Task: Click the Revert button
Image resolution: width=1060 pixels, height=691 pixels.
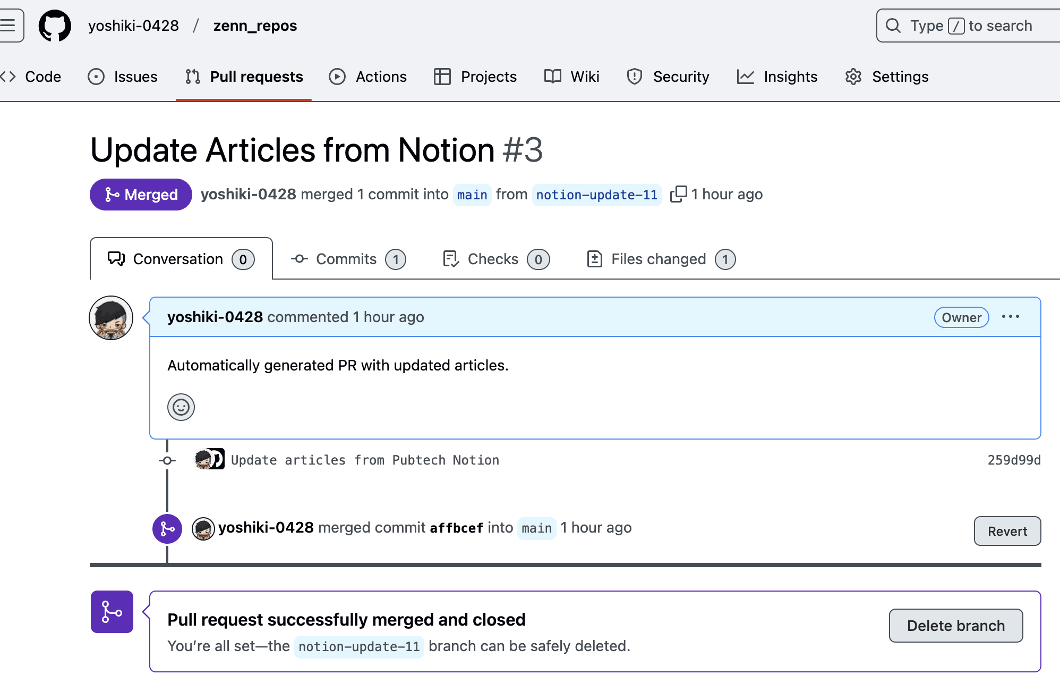Action: [x=1007, y=531]
